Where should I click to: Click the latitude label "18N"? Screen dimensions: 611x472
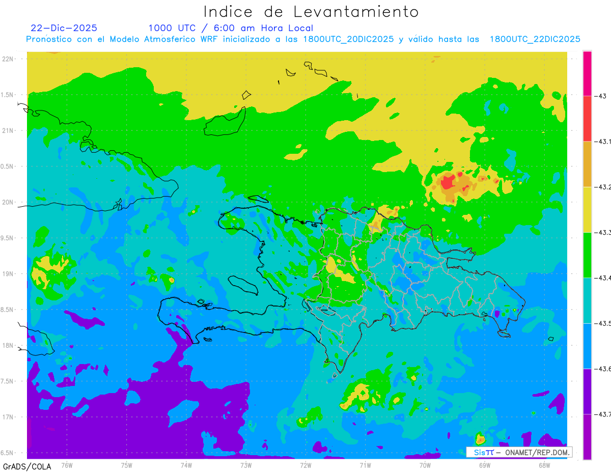[9, 345]
